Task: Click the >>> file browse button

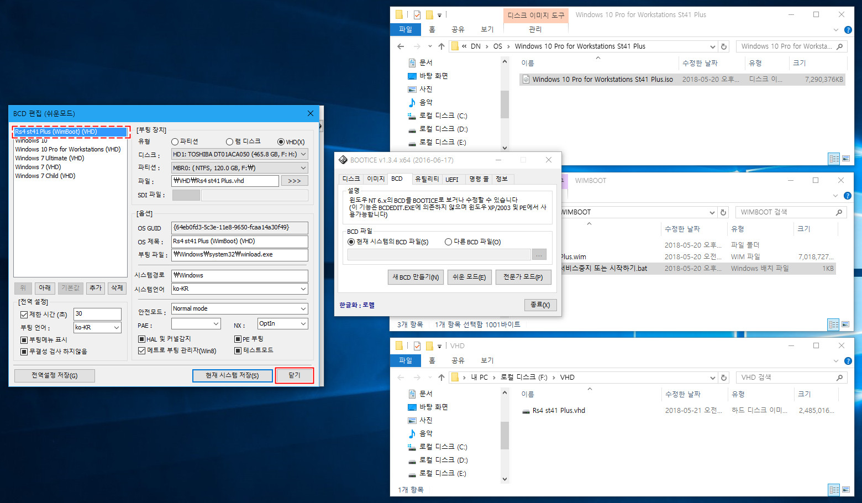Action: pos(295,181)
